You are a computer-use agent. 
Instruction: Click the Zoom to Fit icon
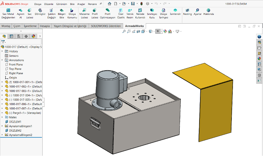124,31
